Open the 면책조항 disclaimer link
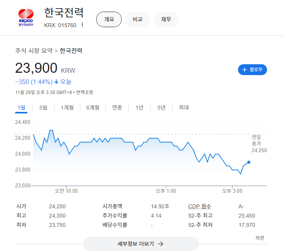 (x=85, y=93)
